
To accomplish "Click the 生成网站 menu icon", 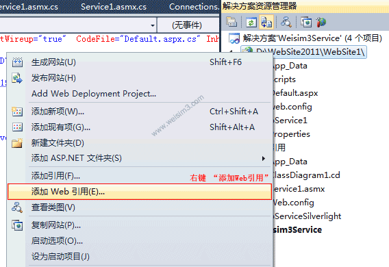I will (x=17, y=62).
